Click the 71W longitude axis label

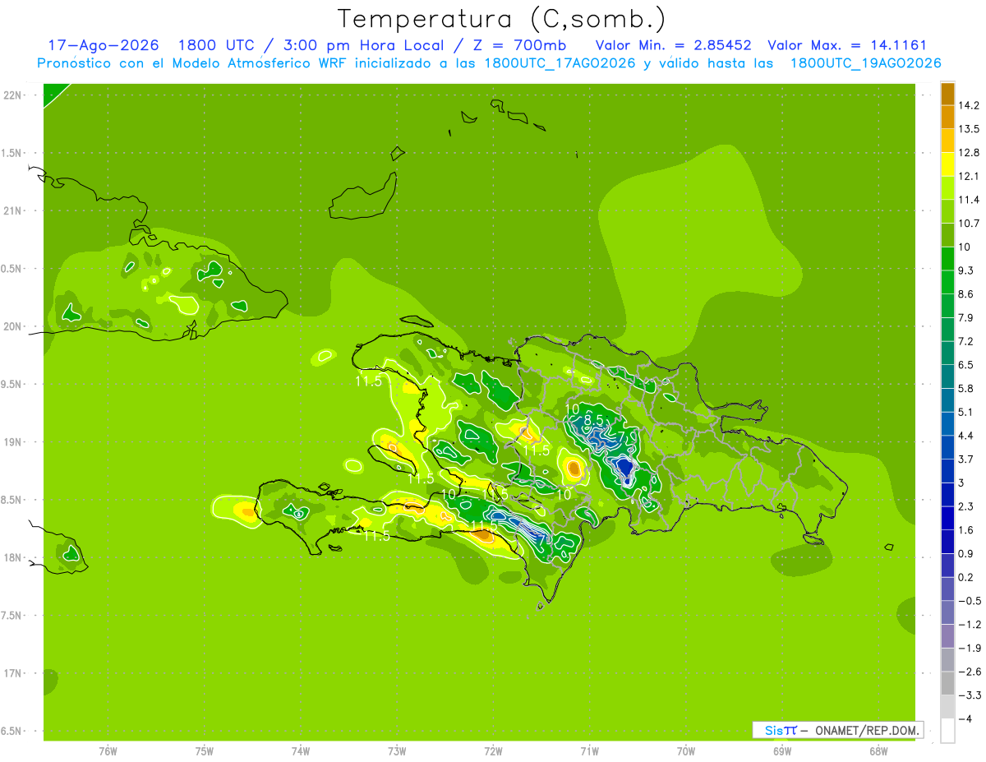click(x=589, y=751)
